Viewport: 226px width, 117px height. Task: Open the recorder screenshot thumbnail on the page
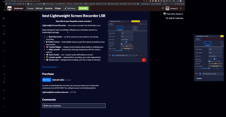(x=128, y=41)
